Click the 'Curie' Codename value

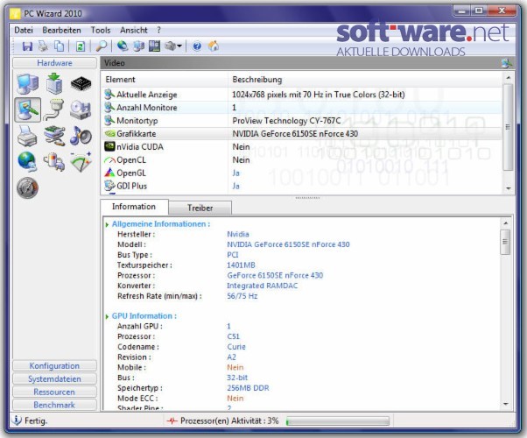(x=236, y=347)
